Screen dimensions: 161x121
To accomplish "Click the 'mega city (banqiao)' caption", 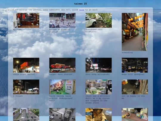I will tap(133, 74).
